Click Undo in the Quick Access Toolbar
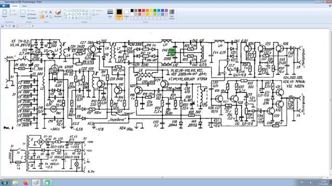This screenshot has width=332, height=186. click(6, 26)
